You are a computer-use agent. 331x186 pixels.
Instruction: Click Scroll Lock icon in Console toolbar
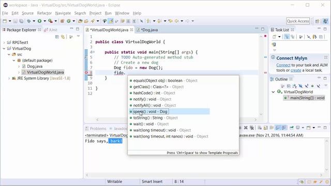tap(265, 128)
